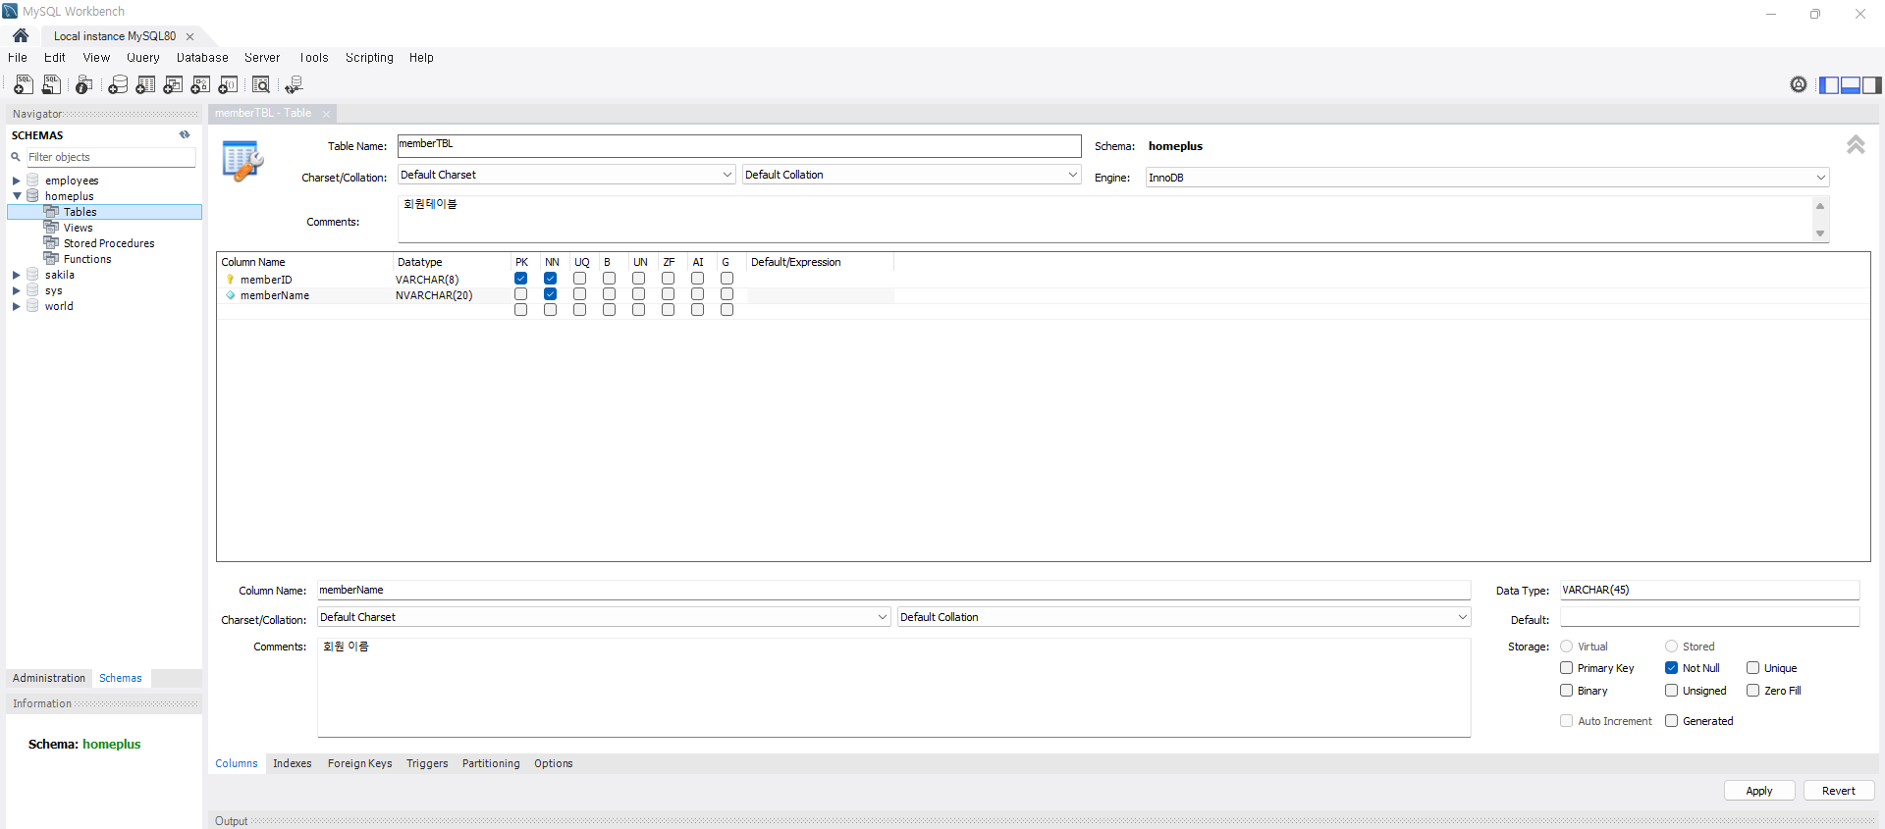Click the memberName column diamond icon
This screenshot has height=829, width=1885.
(x=231, y=295)
